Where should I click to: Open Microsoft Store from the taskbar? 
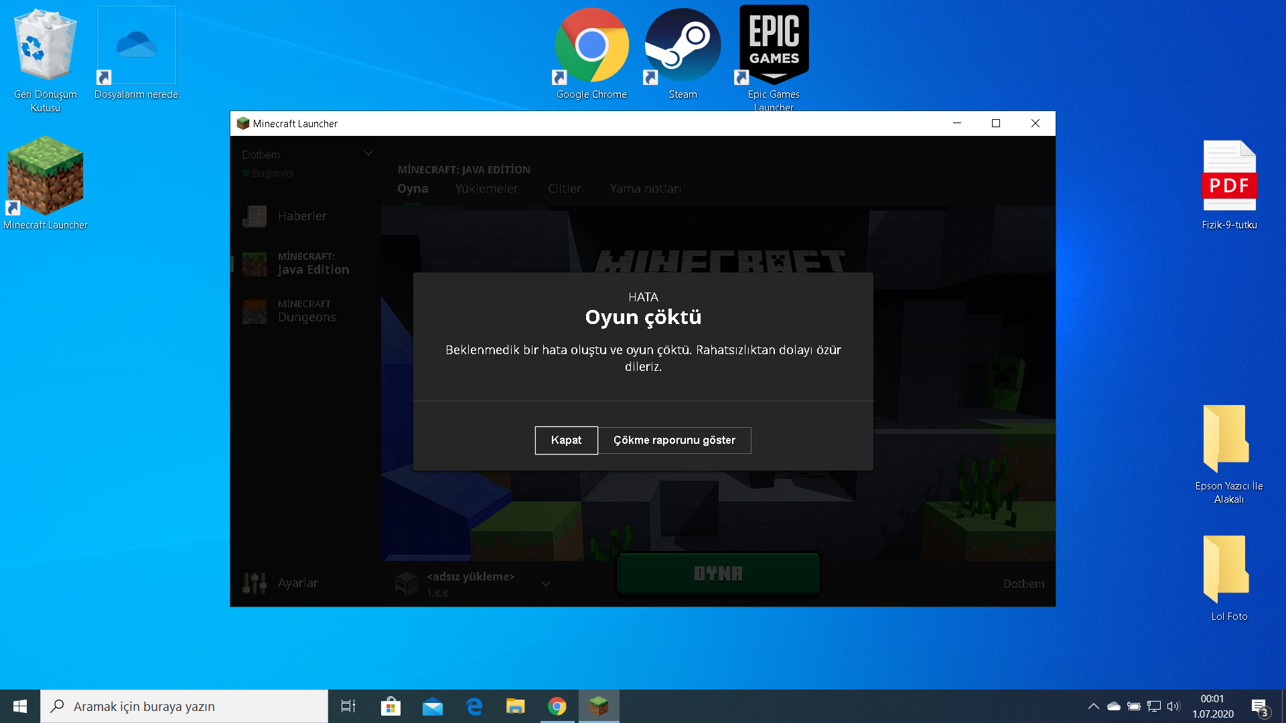point(390,706)
